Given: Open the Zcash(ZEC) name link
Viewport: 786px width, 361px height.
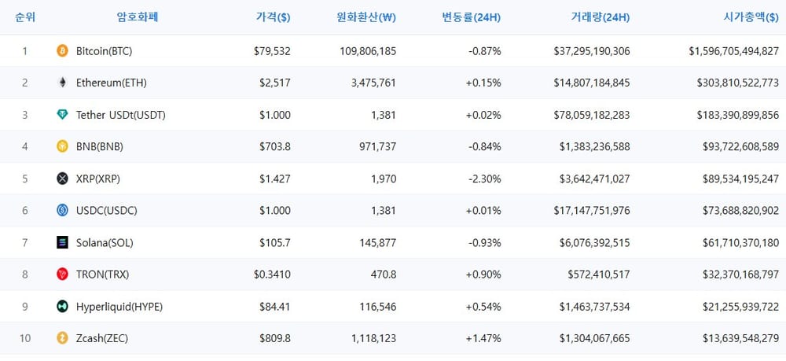Looking at the screenshot, I should (102, 339).
